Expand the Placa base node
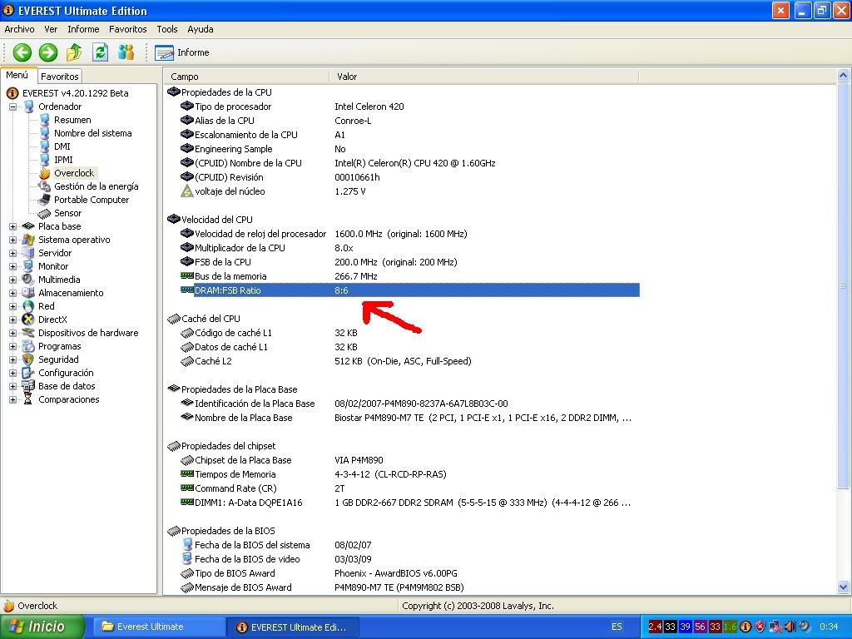This screenshot has height=639, width=852. coord(12,226)
